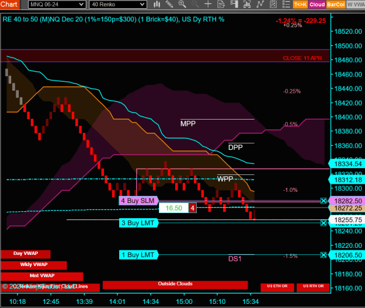Viewport: 365px width, 308px height.
Task: Open the MNQ 06-24 instrument dropdown
Action: [57, 5]
